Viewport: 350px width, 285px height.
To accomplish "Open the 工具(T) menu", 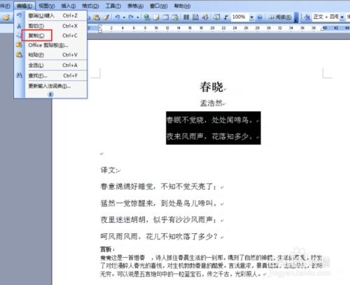I will point(113,6).
